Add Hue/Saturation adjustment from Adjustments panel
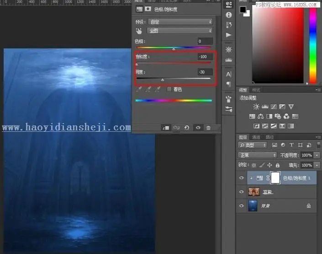 click(252, 116)
